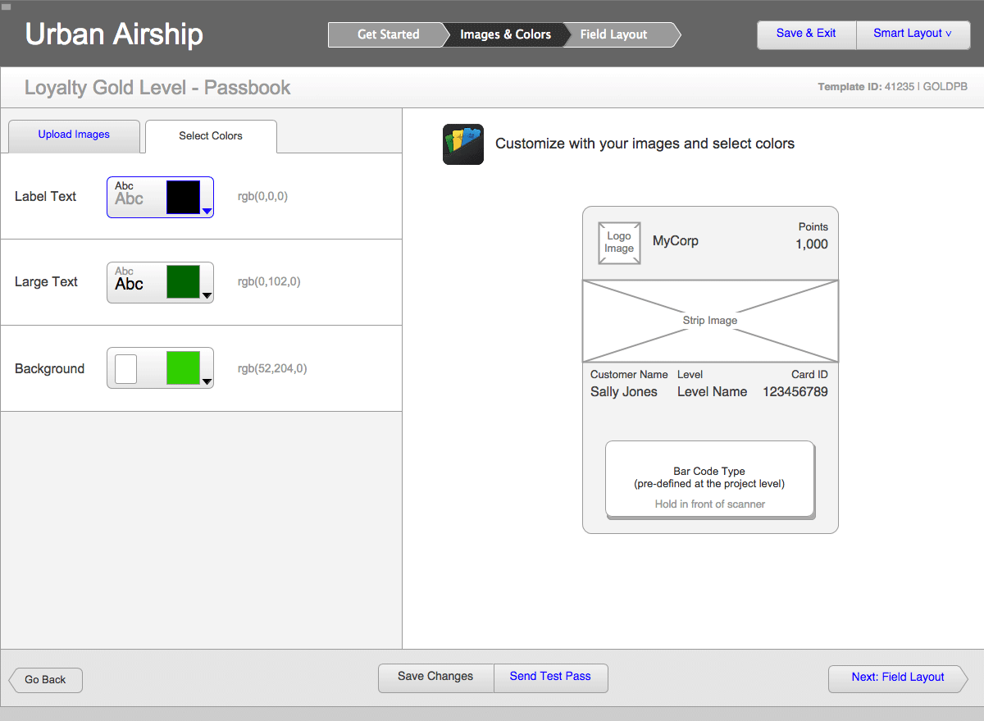The height and width of the screenshot is (721, 984).
Task: Click the Logo Image placeholder
Action: point(619,243)
